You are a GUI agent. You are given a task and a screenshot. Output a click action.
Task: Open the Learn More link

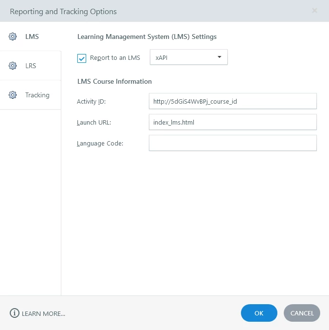(43, 313)
